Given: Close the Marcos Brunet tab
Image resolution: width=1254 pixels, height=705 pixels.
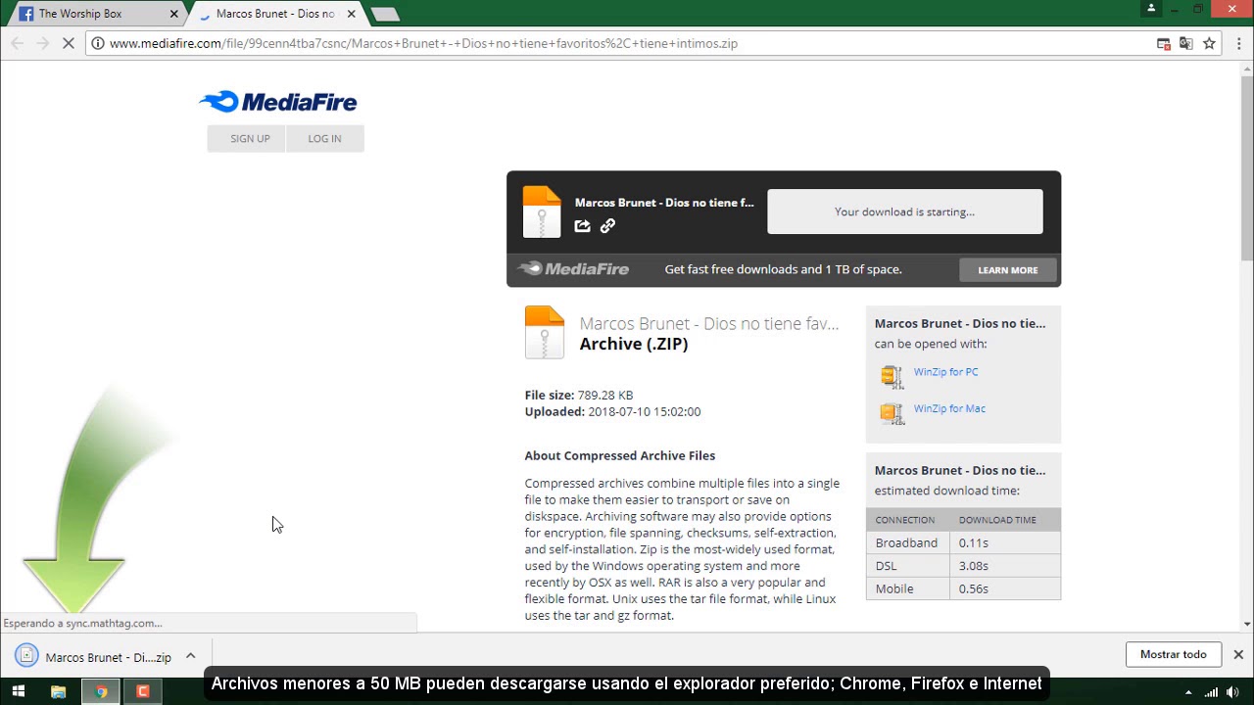Looking at the screenshot, I should pos(351,14).
